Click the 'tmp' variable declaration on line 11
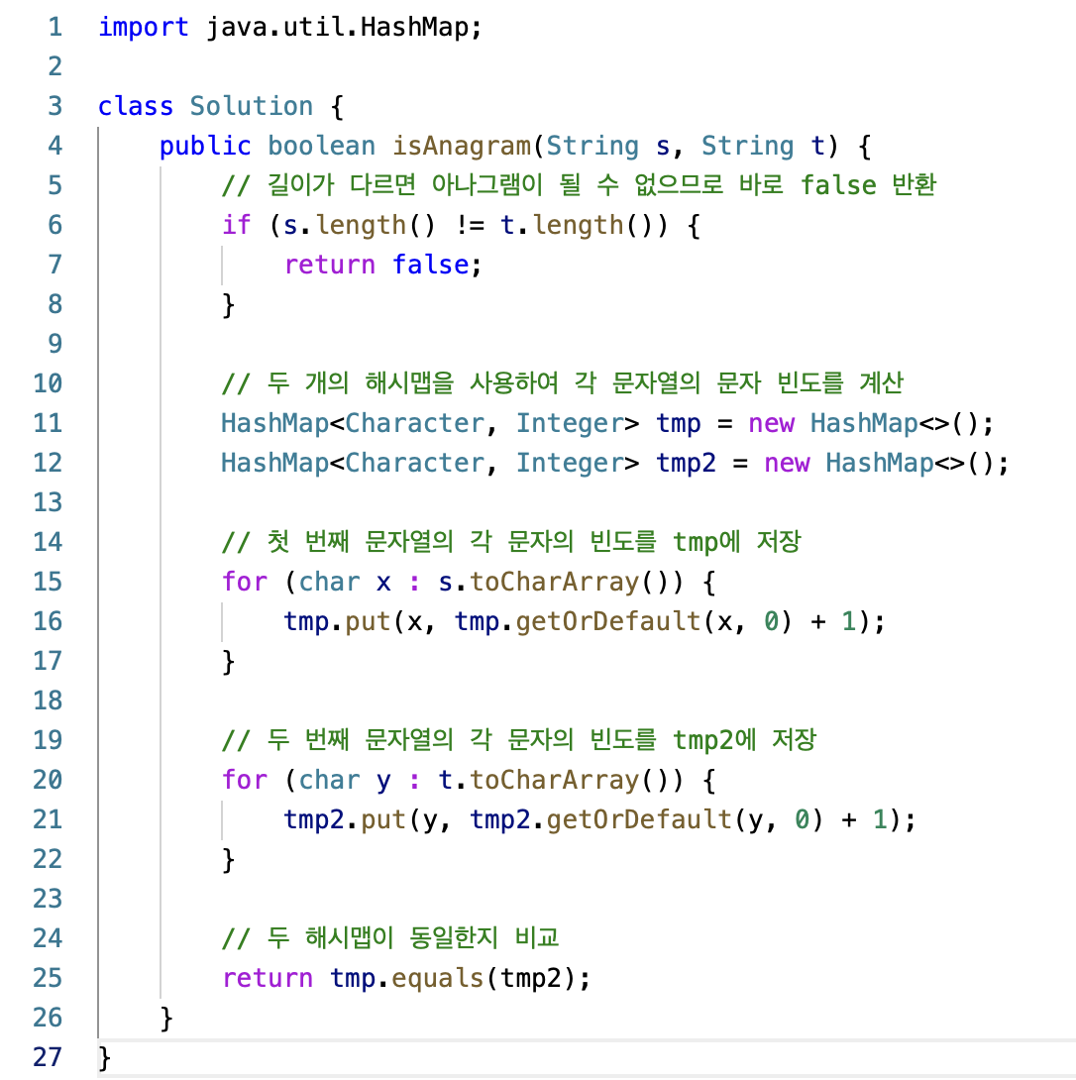 (679, 423)
